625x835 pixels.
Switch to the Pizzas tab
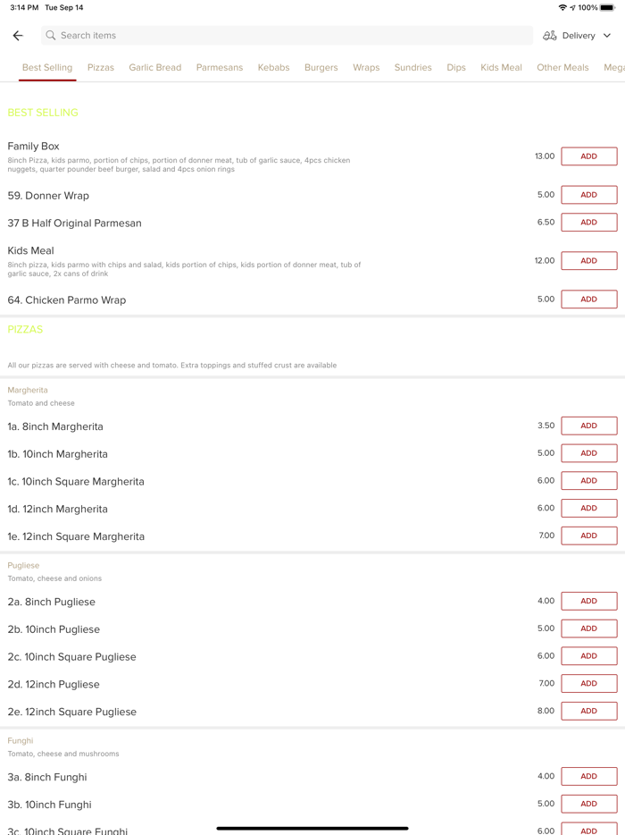click(x=101, y=68)
